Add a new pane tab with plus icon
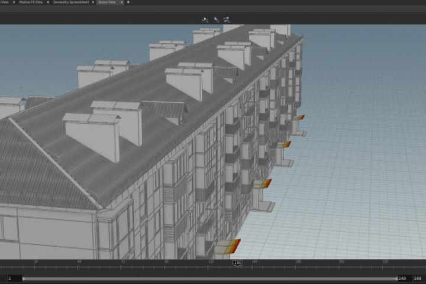The width and height of the screenshot is (426, 284). tap(128, 2)
